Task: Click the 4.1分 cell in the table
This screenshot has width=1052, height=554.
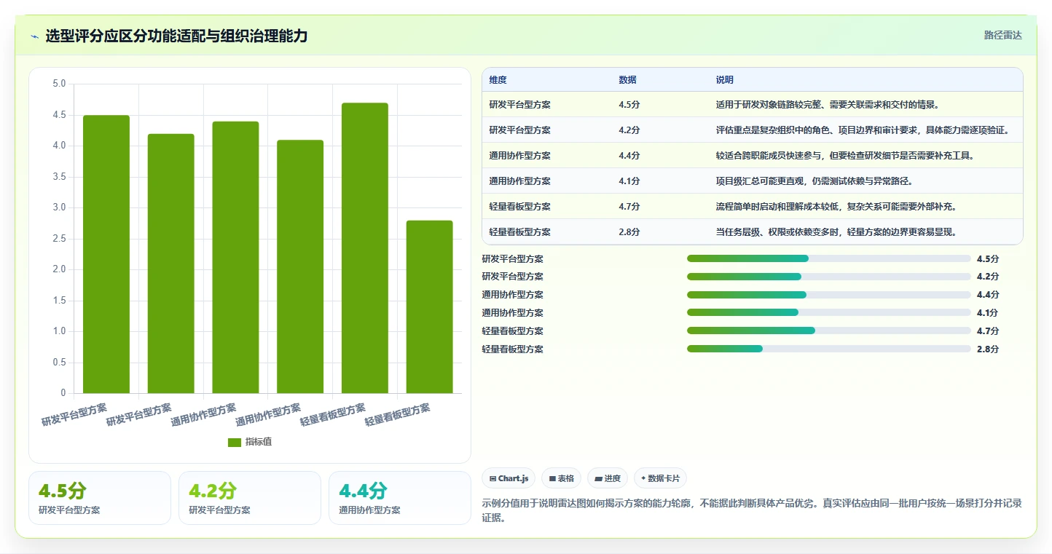Action: tap(629, 181)
